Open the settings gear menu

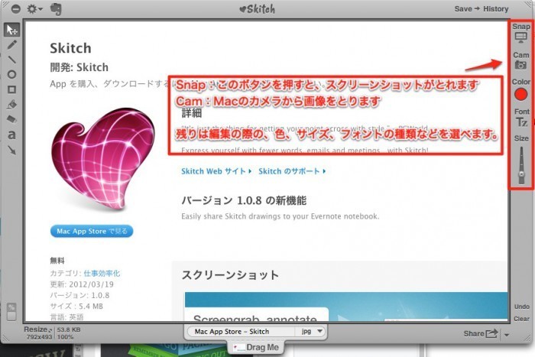[x=34, y=9]
